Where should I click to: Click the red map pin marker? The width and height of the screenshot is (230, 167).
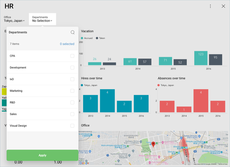(x=153, y=144)
